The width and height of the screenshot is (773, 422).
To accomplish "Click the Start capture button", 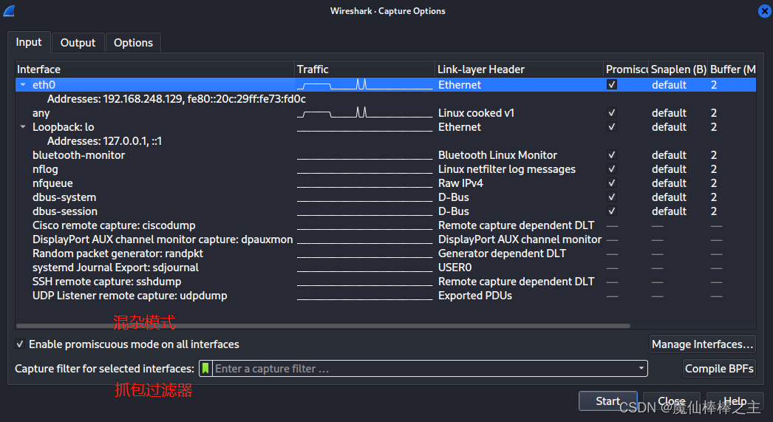I will tap(608, 401).
